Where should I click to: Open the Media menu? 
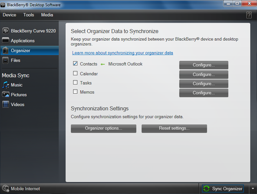(47, 15)
